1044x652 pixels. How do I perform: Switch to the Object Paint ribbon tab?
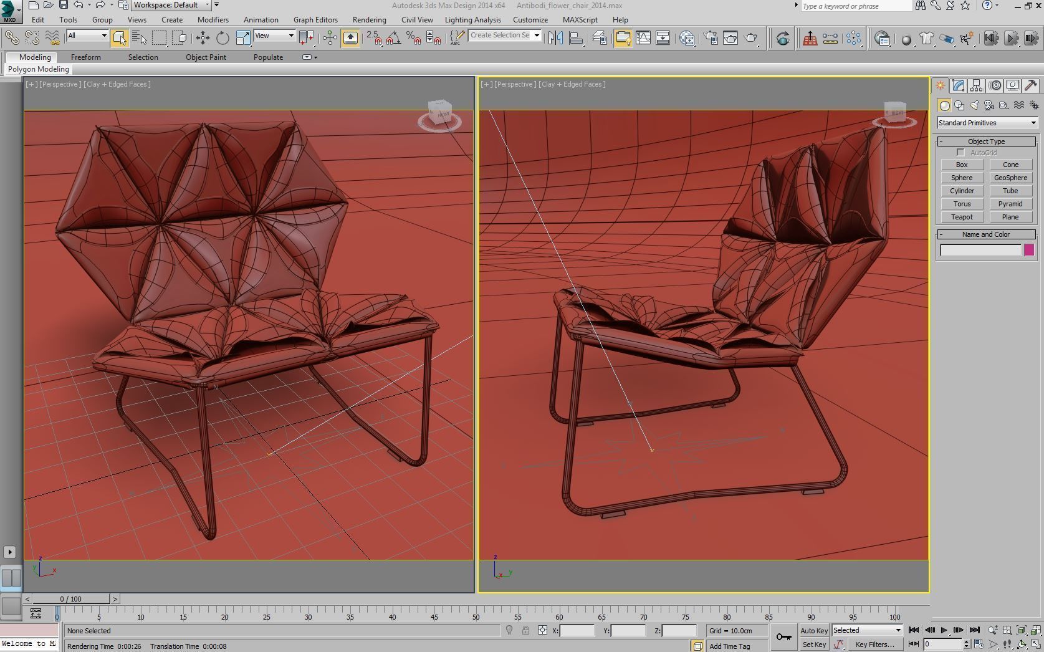click(x=206, y=57)
